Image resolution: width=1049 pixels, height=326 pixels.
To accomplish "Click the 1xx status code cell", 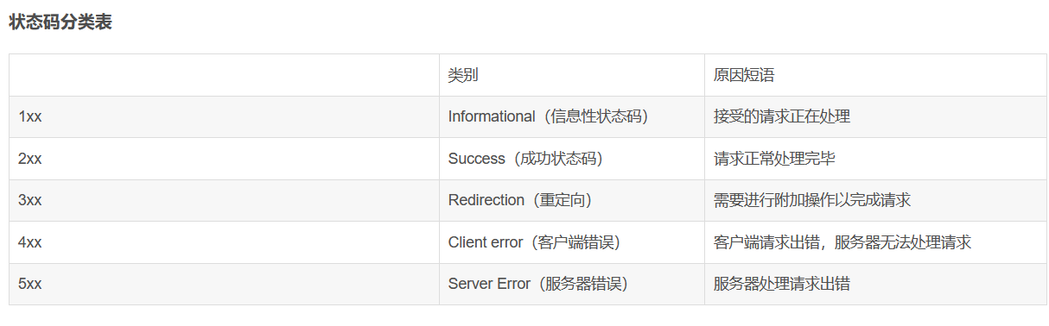I will pyautogui.click(x=224, y=116).
